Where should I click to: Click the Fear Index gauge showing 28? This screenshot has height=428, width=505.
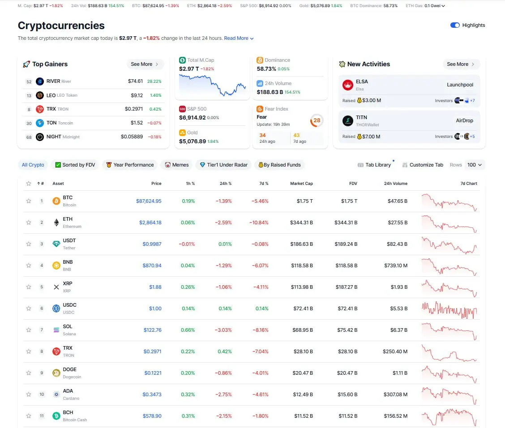tap(317, 121)
